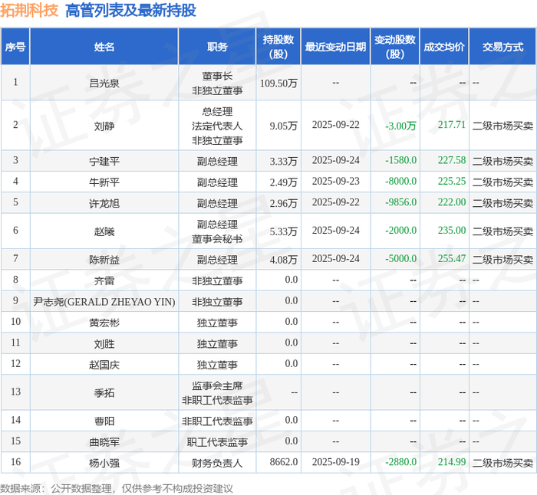The image size is (537, 495).
Task: Click the average price 255.47
Action: click(452, 259)
